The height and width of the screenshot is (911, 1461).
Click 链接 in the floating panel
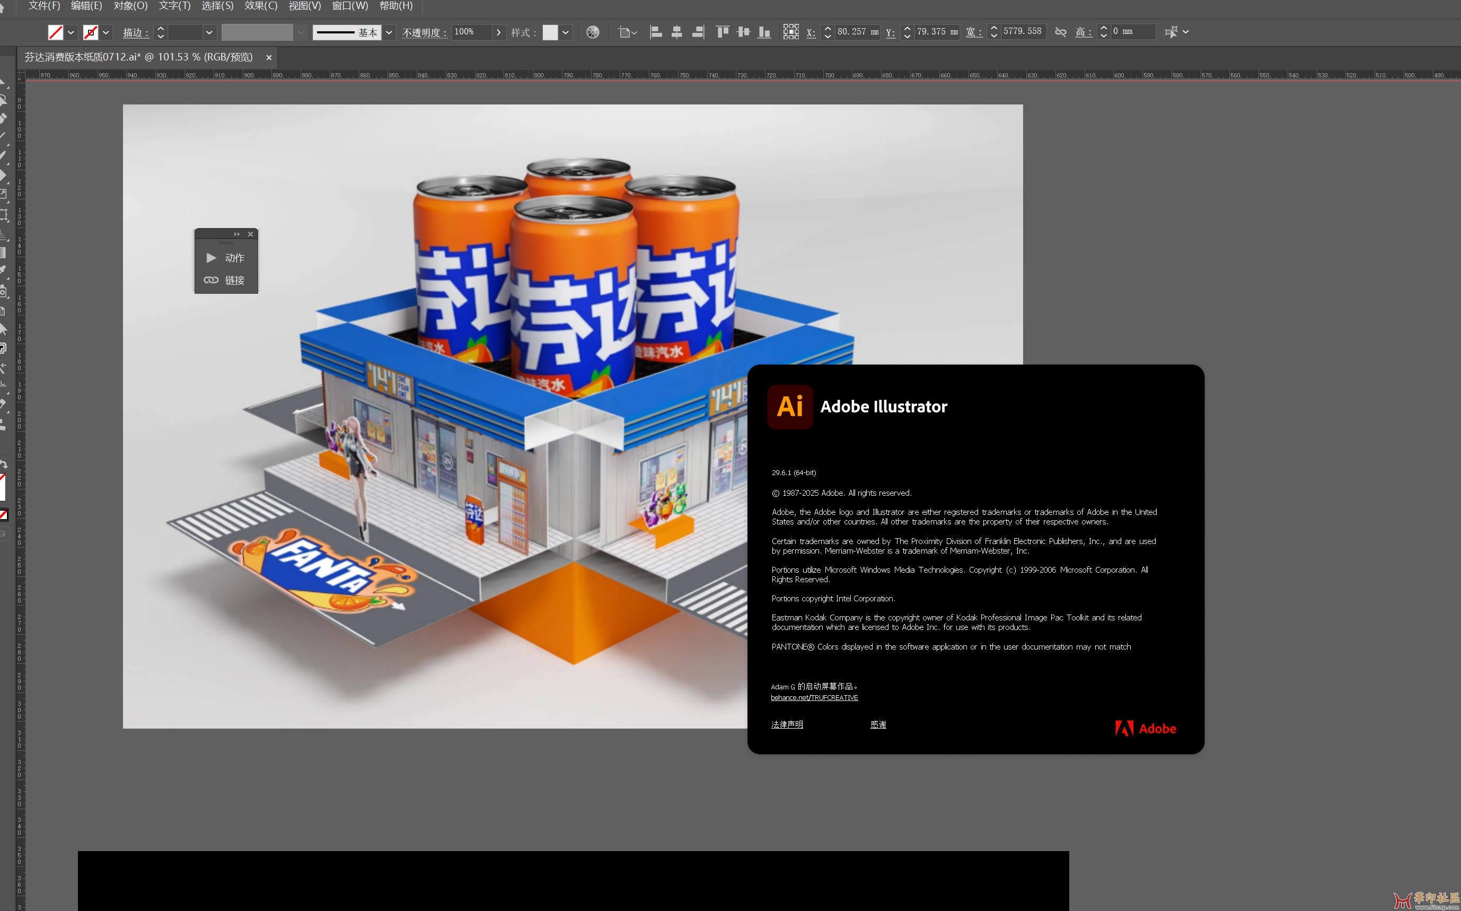click(226, 280)
